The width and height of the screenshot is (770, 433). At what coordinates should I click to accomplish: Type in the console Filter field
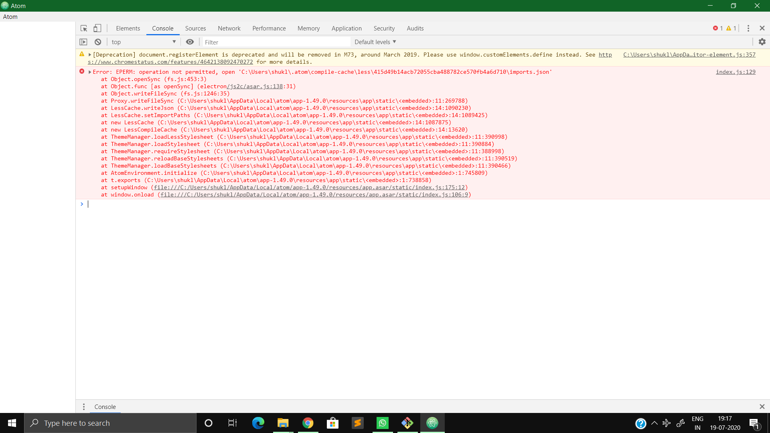pos(276,42)
